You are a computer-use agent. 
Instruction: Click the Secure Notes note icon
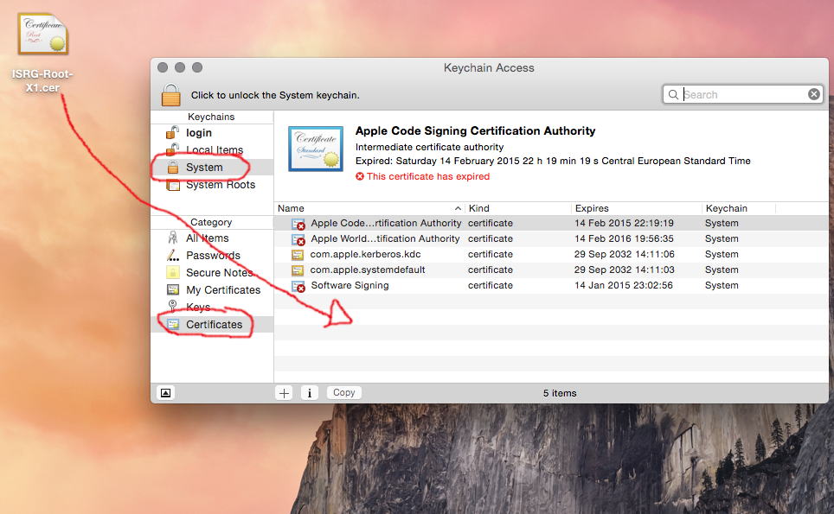point(173,272)
